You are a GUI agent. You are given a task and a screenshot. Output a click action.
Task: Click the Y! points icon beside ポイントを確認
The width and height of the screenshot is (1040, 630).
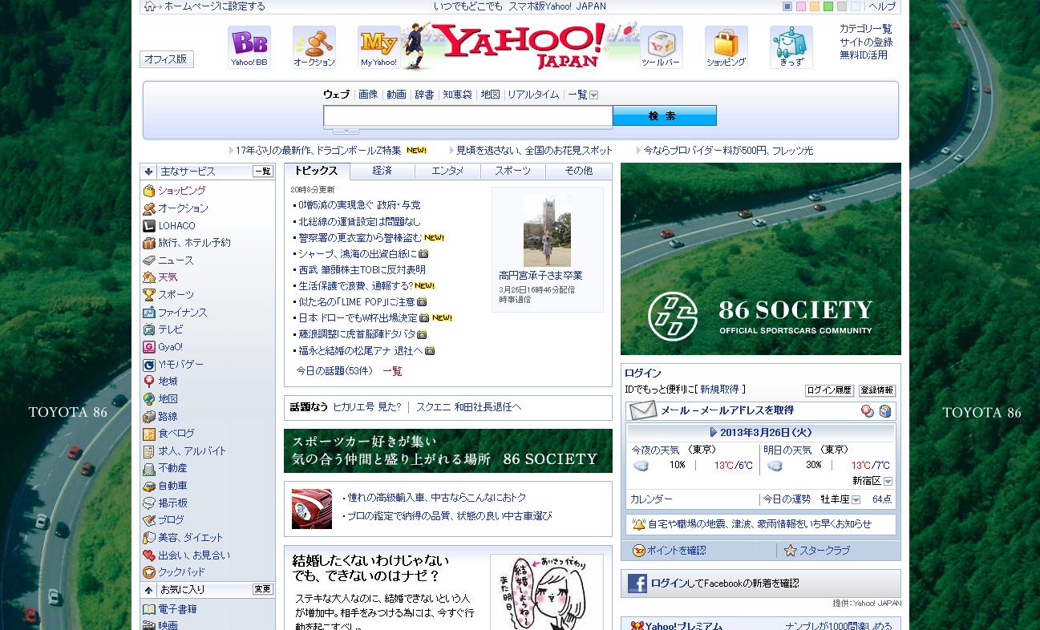(x=638, y=550)
